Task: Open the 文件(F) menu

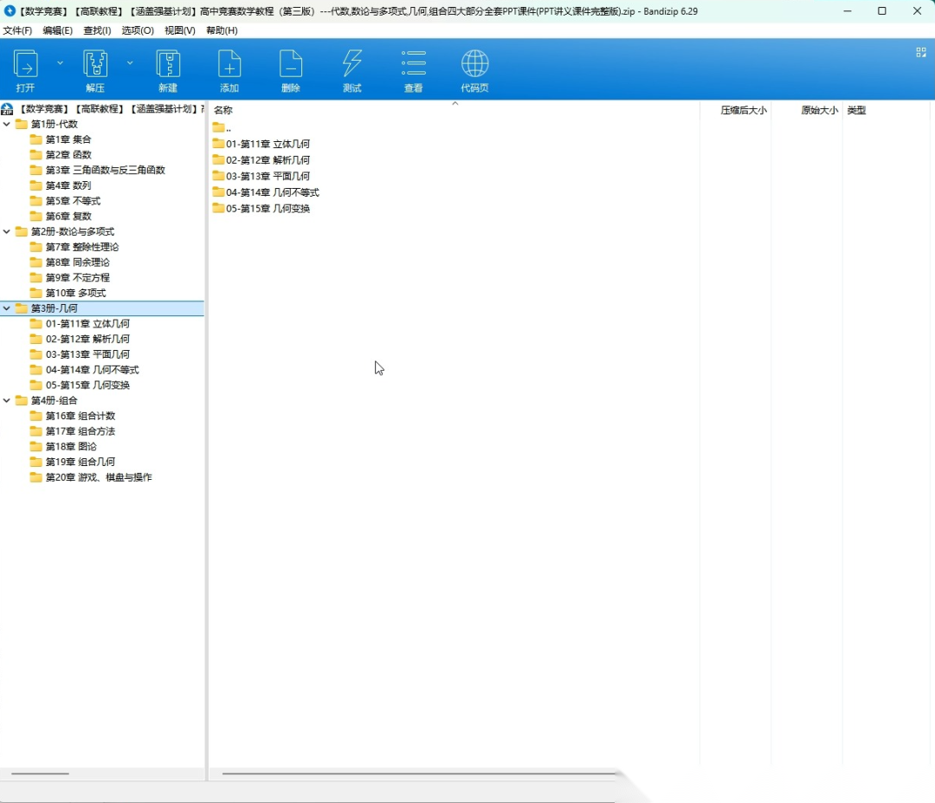Action: pos(17,30)
